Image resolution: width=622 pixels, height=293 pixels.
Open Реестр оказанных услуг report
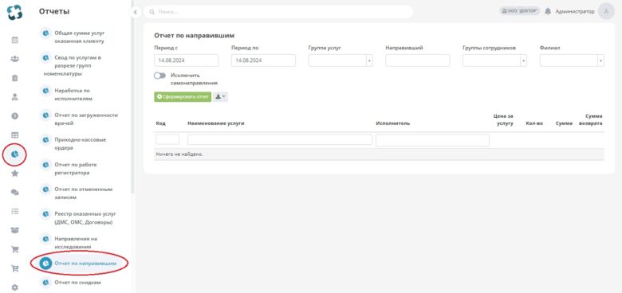(x=79, y=218)
